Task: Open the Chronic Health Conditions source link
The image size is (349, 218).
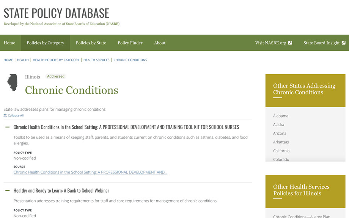Action: click(x=90, y=172)
